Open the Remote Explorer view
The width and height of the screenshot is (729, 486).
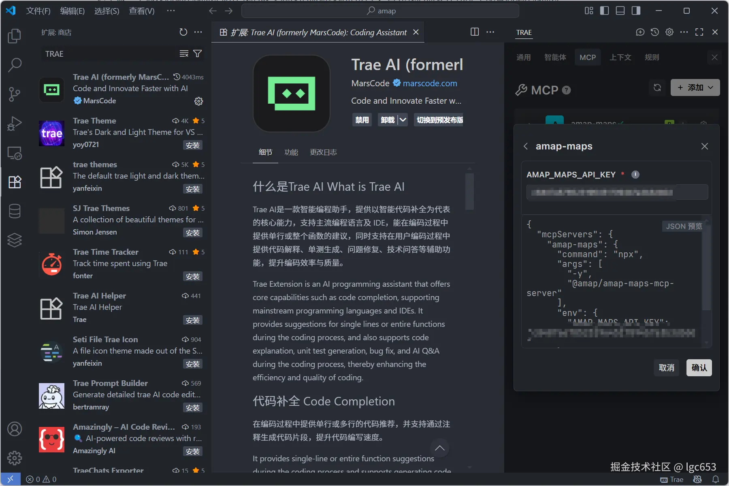pyautogui.click(x=15, y=153)
